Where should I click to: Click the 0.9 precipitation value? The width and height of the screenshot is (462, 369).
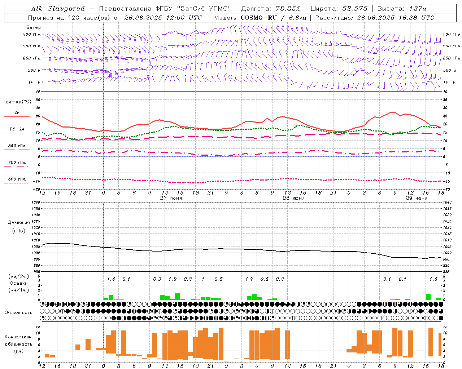157,279
